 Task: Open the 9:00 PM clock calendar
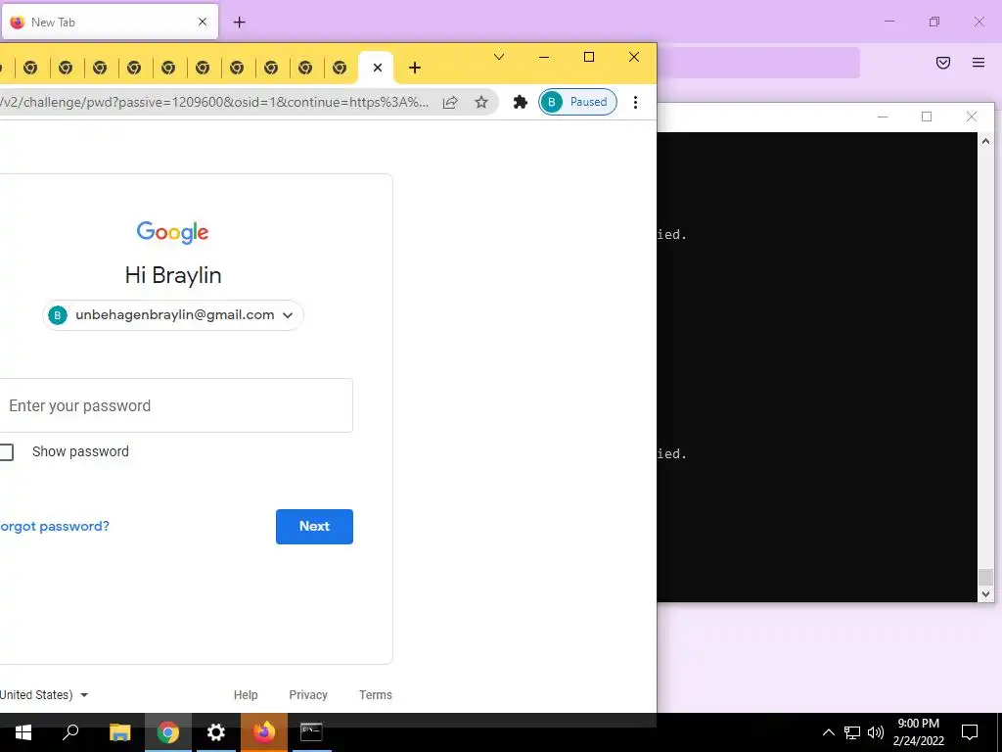click(918, 732)
